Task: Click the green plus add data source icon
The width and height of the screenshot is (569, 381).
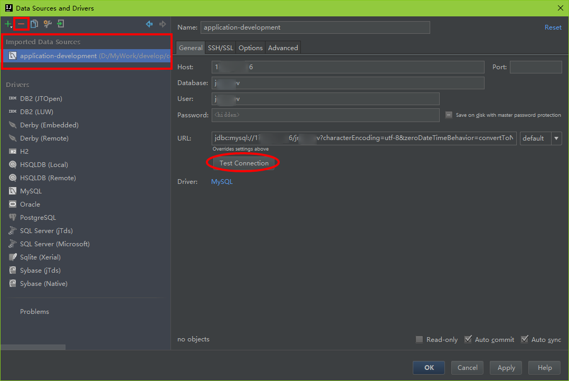Action: coord(8,24)
